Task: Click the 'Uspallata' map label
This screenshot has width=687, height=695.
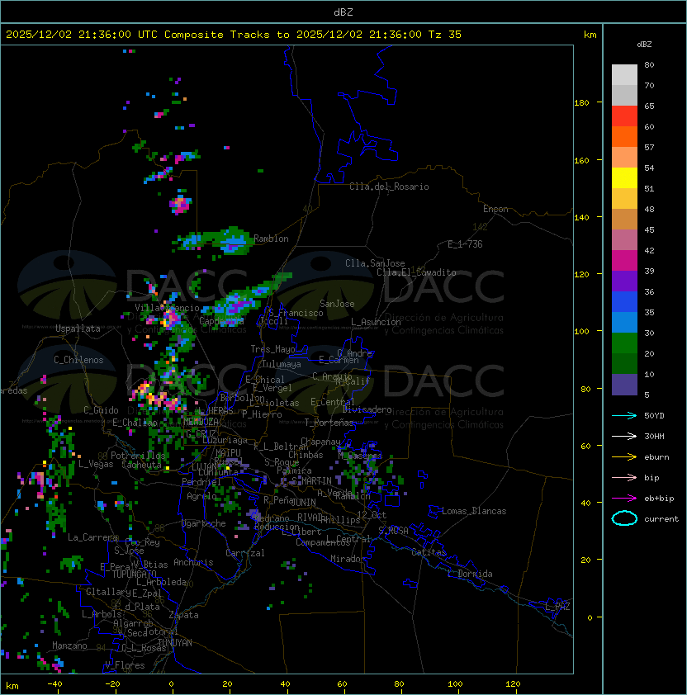Action: coord(78,329)
